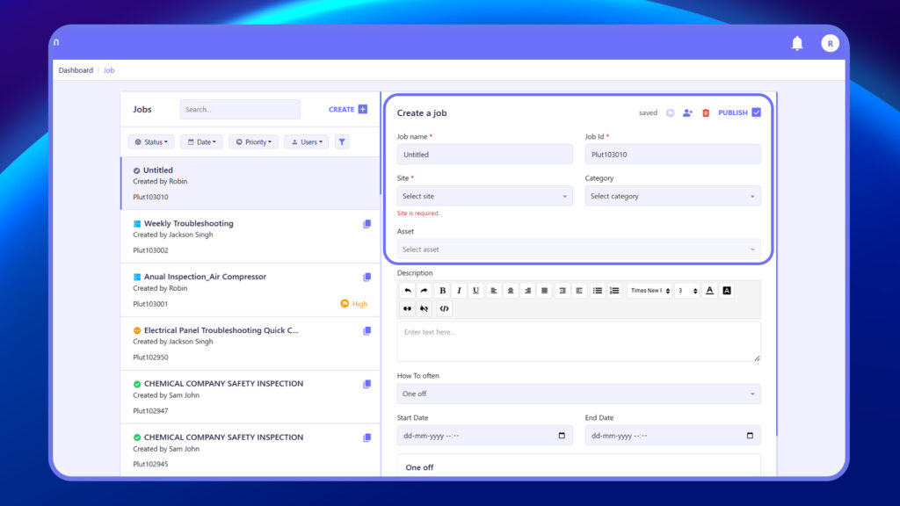Remove link in the description editor
The width and height of the screenshot is (900, 506).
[424, 308]
